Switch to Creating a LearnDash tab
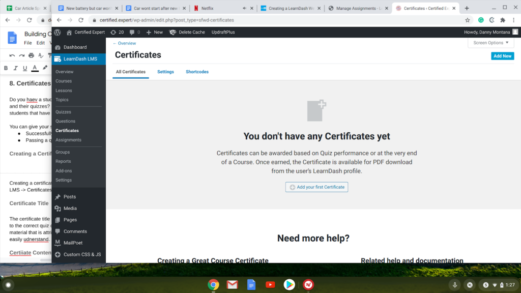 point(291,8)
